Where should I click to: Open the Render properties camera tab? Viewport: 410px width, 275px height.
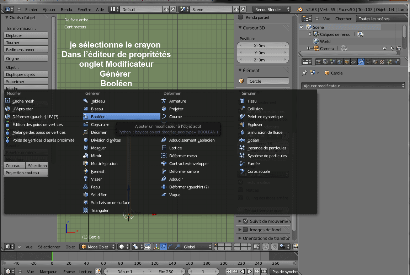click(318, 62)
